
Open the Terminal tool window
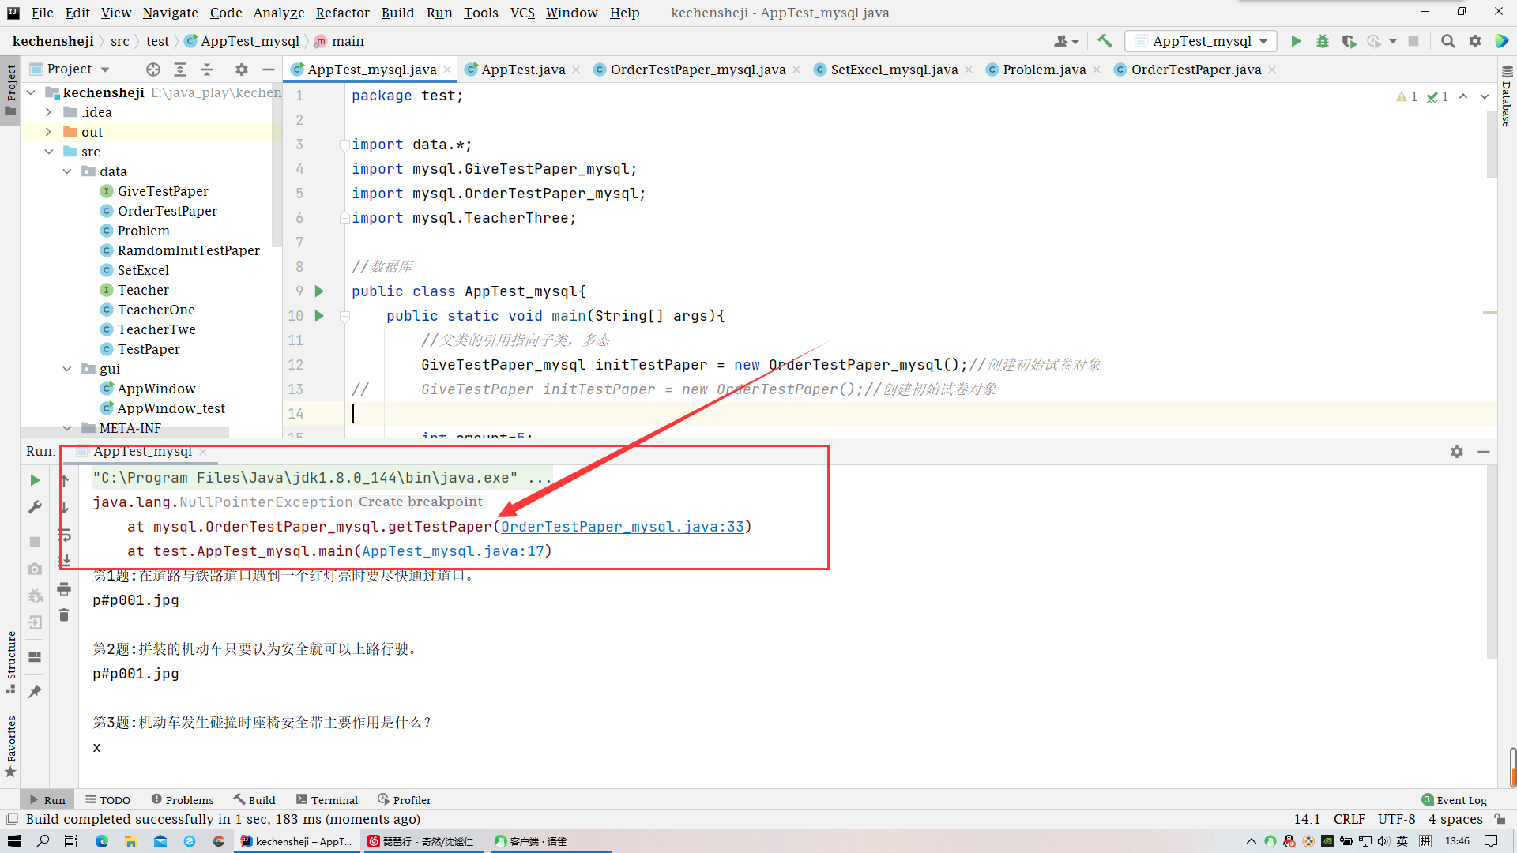327,800
